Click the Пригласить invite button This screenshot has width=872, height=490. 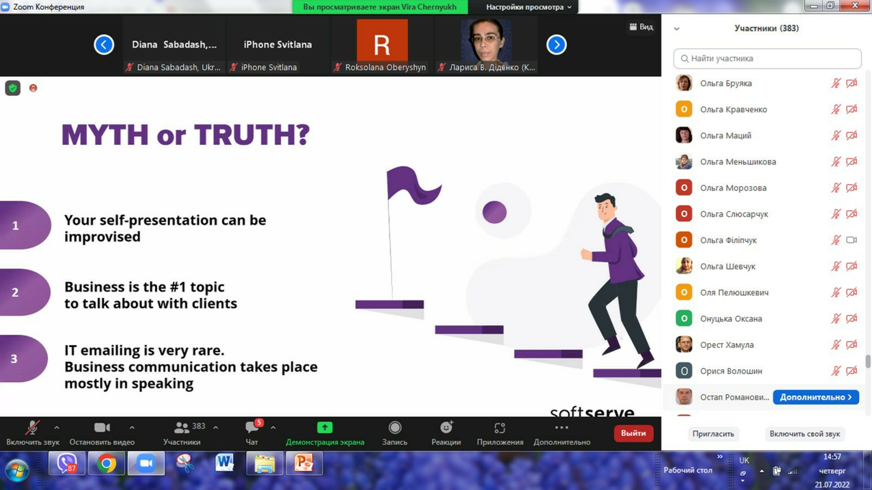click(x=713, y=434)
